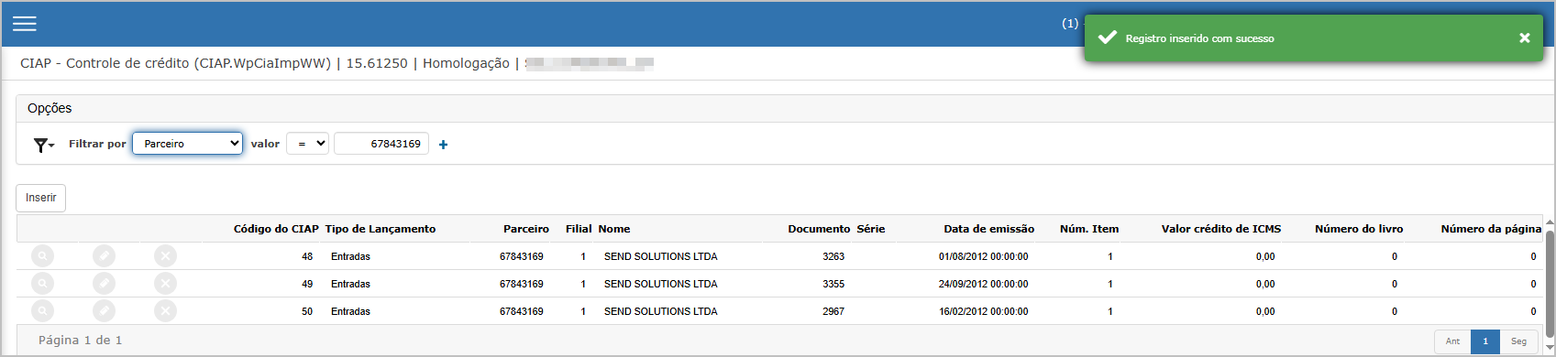1556x357 pixels.
Task: Close the success notification toast
Action: point(1524,38)
